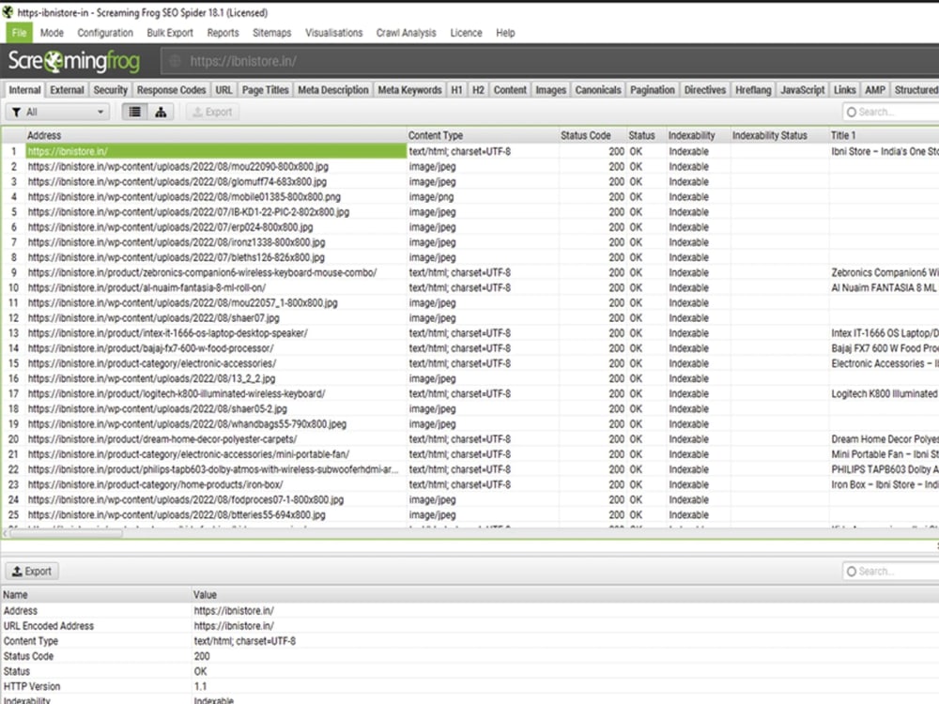939x704 pixels.
Task: Open the Mode menu
Action: pos(52,33)
